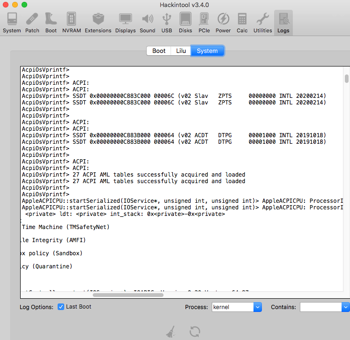Open the USB toolbar section
This screenshot has width=350, height=340.
point(167,23)
